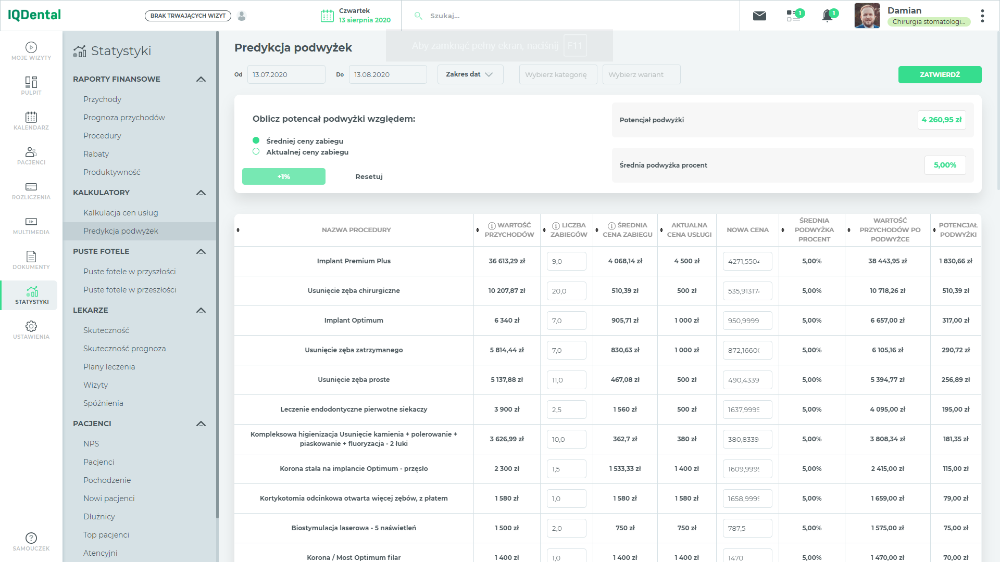The width and height of the screenshot is (1000, 562).
Task: Click the patient avatar icon near visit status
Action: [x=242, y=16]
